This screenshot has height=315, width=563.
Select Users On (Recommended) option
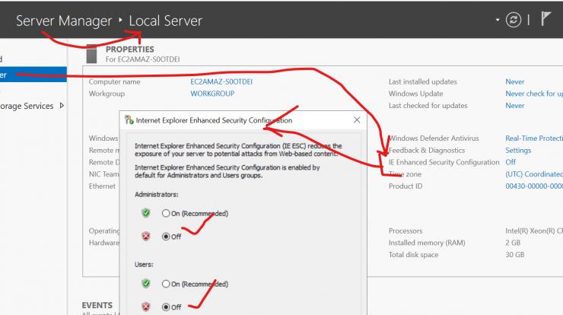195,284
